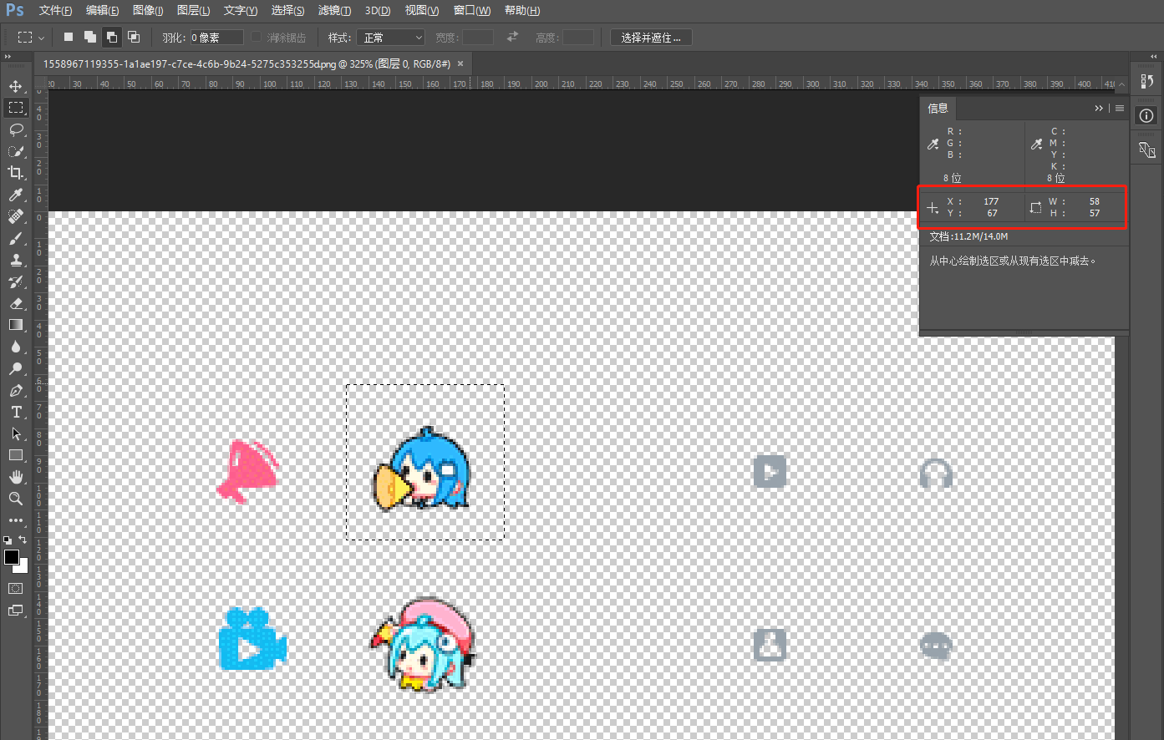Swap foreground and background colors

[x=23, y=540]
